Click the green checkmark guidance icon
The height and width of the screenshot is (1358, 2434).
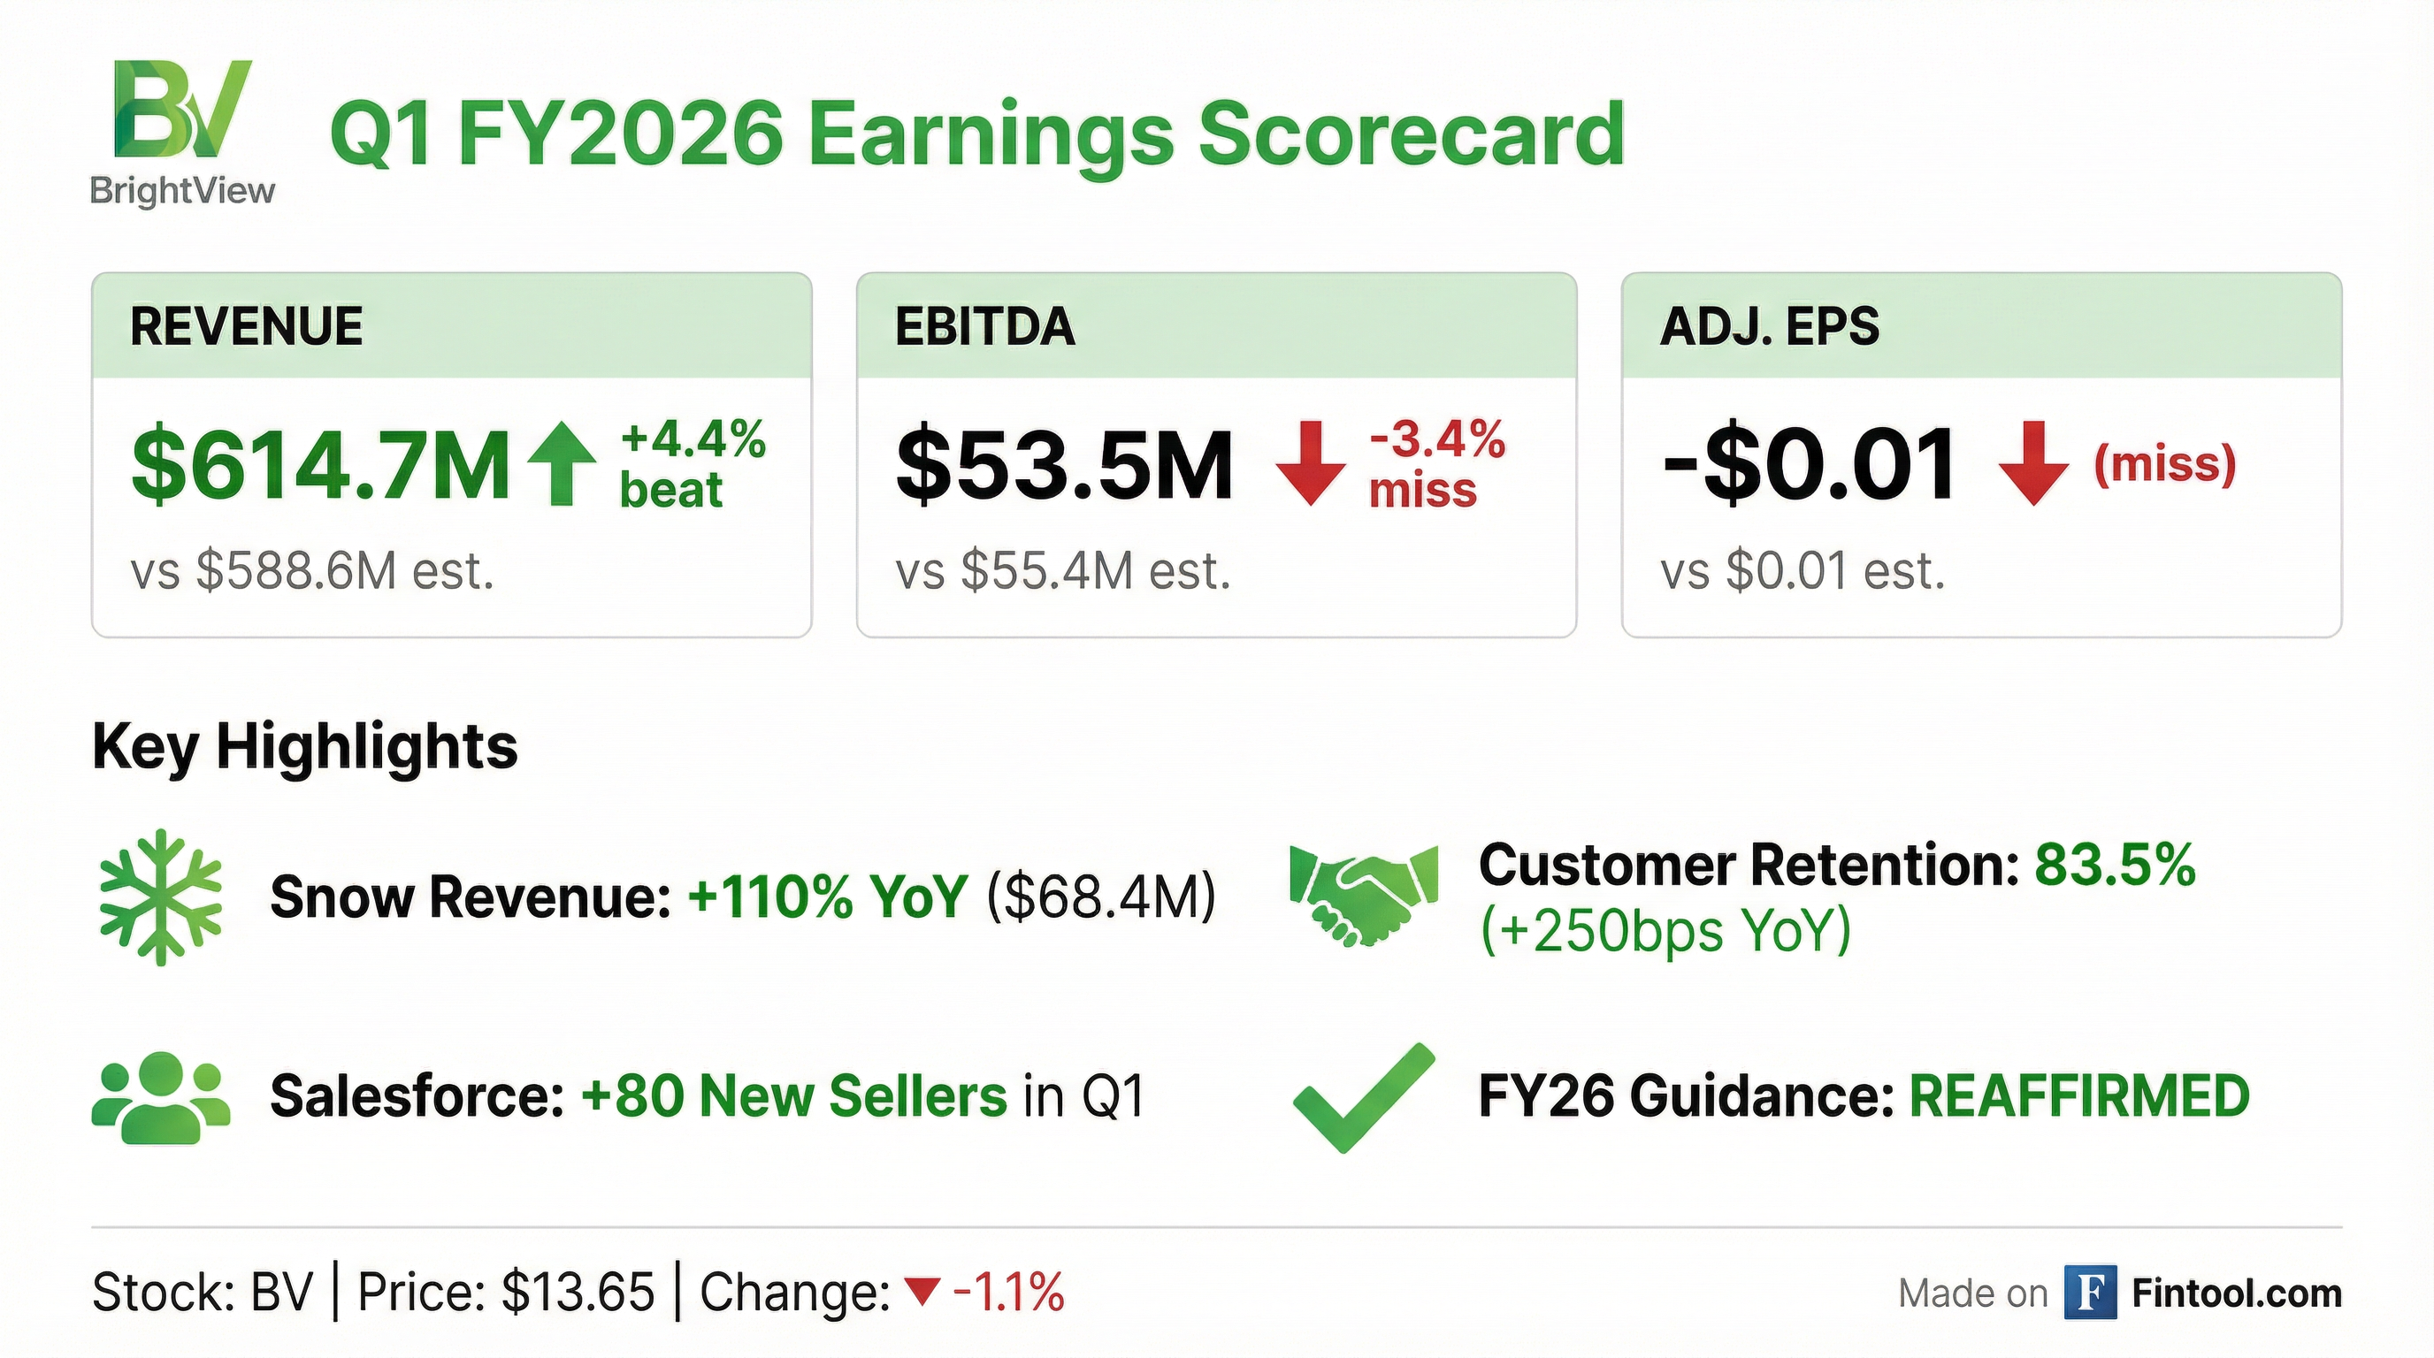pos(1363,1097)
